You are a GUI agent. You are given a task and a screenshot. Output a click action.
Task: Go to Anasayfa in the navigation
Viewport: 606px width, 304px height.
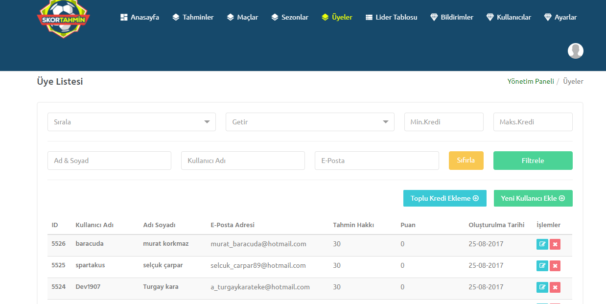pyautogui.click(x=140, y=17)
